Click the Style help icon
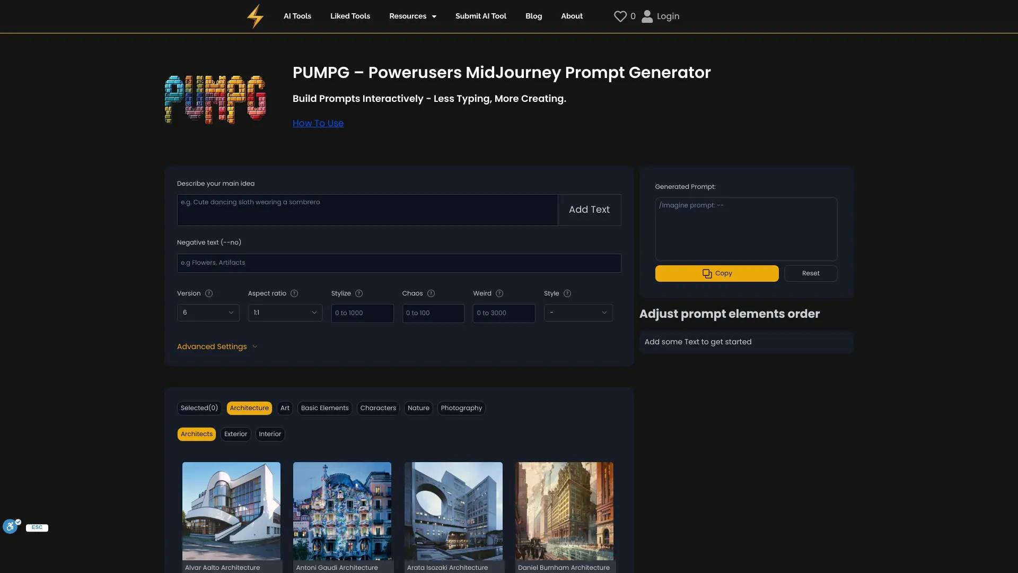This screenshot has width=1018, height=573. coord(567,293)
